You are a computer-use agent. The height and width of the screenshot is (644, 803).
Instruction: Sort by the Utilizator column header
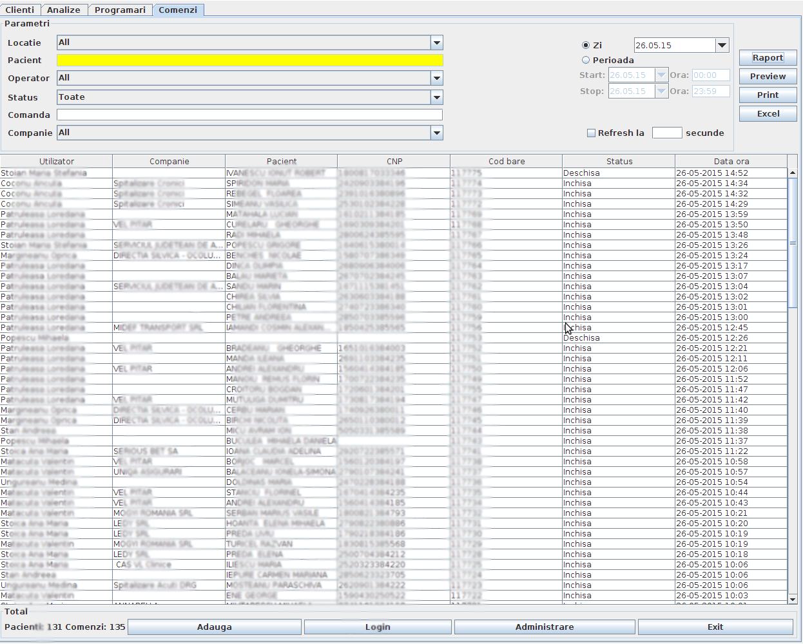[x=57, y=161]
